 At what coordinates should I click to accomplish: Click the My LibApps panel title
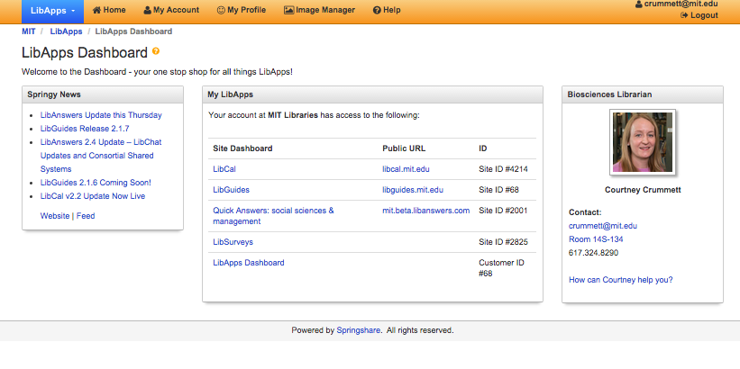click(231, 94)
